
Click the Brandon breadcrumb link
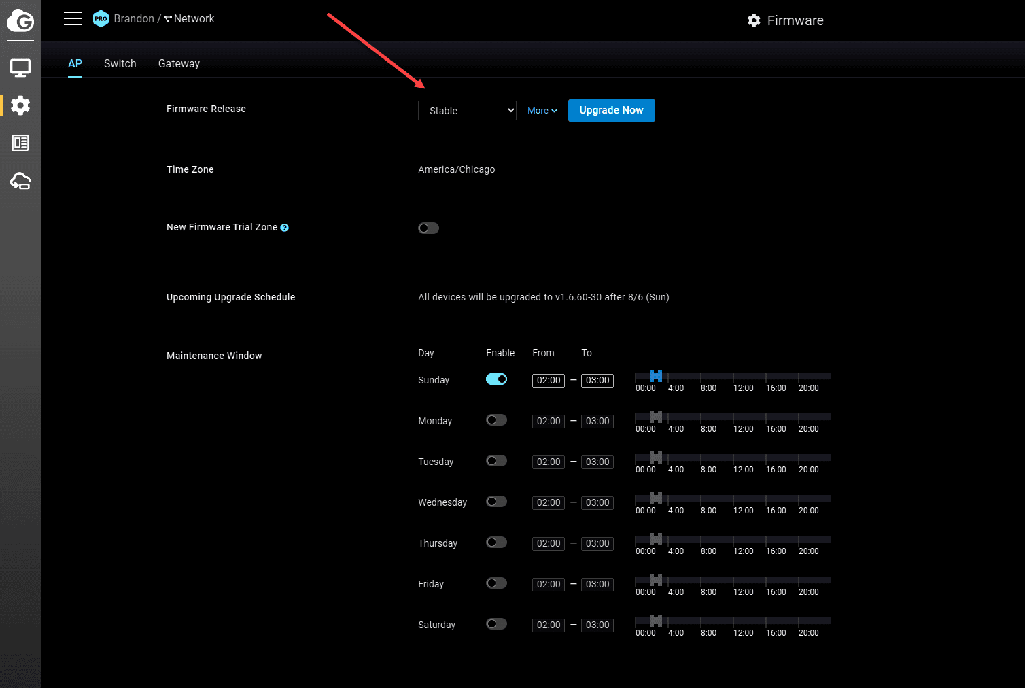134,19
